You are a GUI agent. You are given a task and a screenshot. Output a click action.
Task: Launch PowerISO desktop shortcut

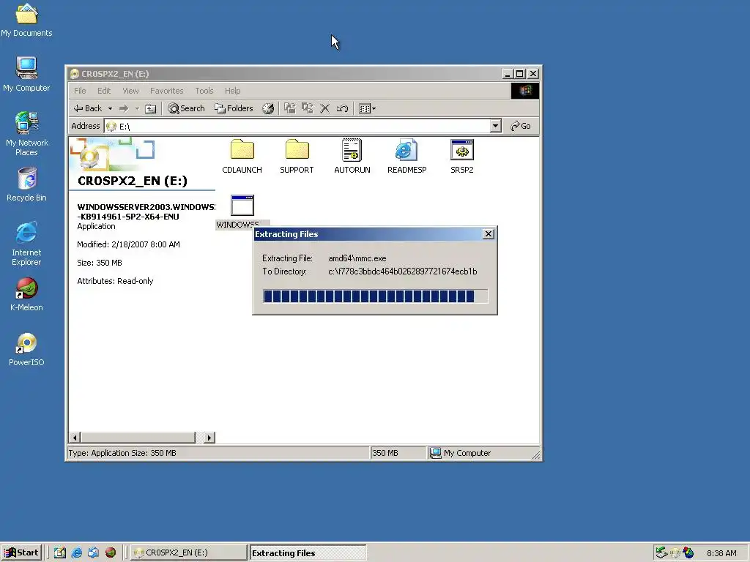[x=26, y=349]
